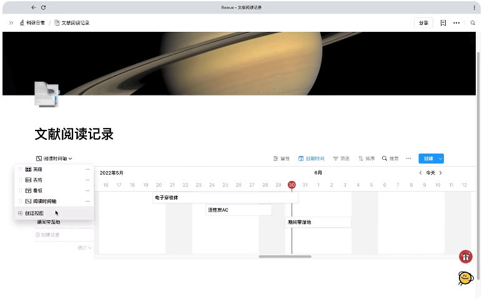The image size is (482, 299).
Task: Open 活性炭AC timeline bar
Action: click(239, 210)
